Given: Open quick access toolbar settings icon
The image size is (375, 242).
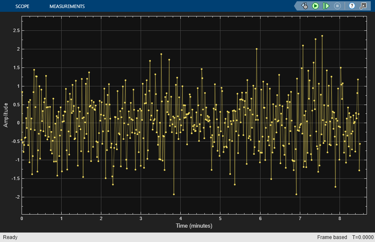Looking at the screenshot, I should (x=304, y=6).
